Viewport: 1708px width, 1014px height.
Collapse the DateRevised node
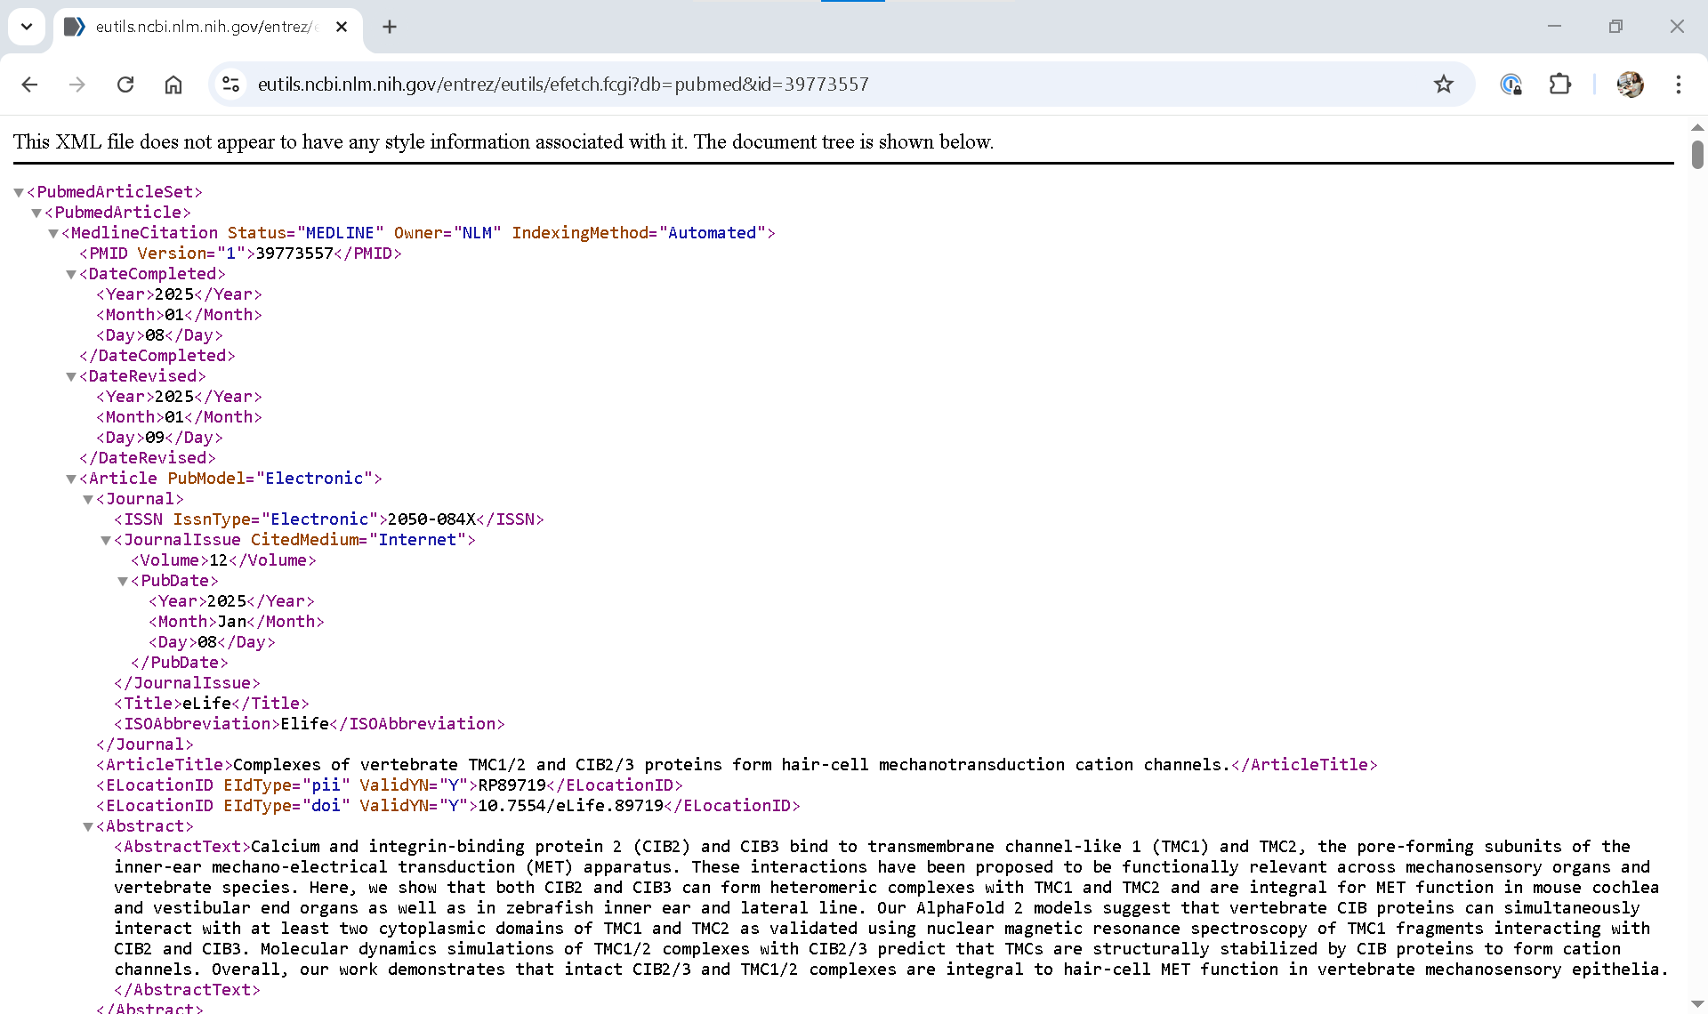coord(71,376)
